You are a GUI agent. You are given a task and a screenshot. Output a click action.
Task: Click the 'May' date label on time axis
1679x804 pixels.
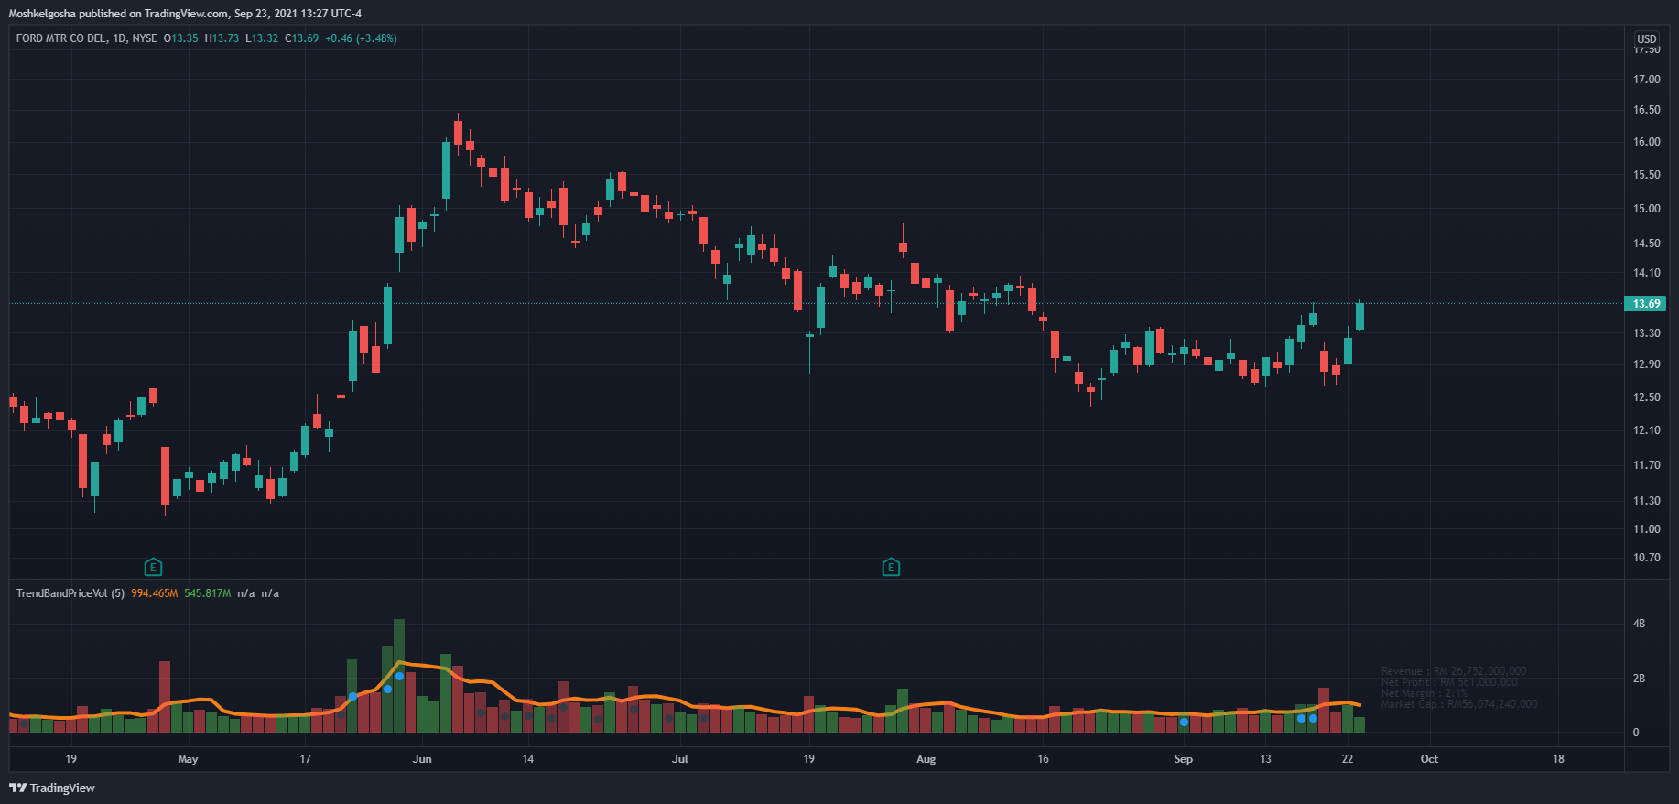point(188,759)
